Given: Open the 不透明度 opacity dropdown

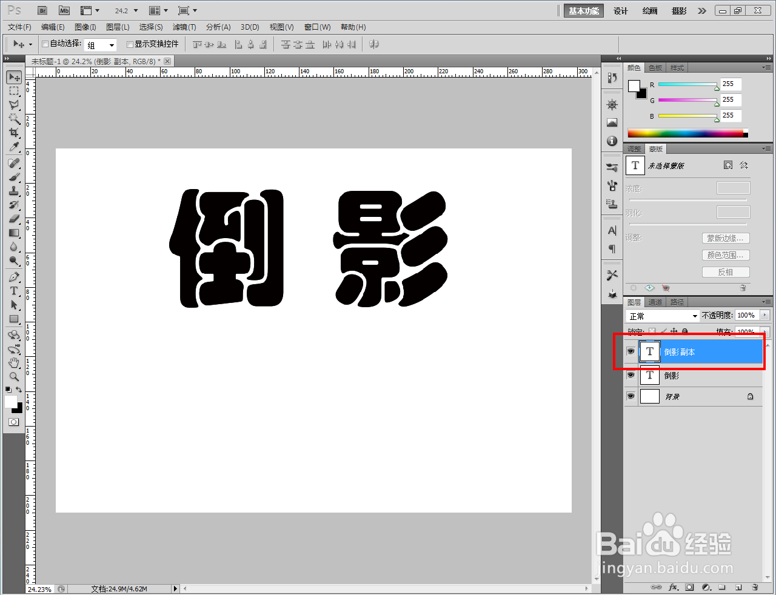Looking at the screenshot, I should click(x=766, y=315).
